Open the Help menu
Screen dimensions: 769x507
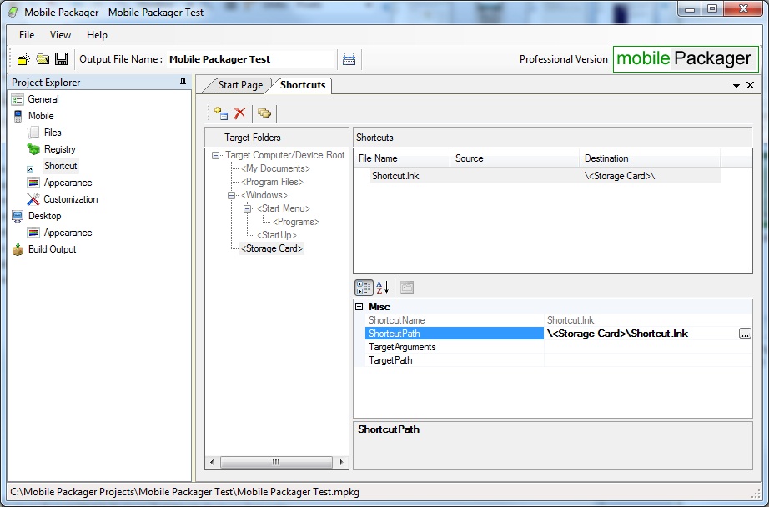coord(97,35)
